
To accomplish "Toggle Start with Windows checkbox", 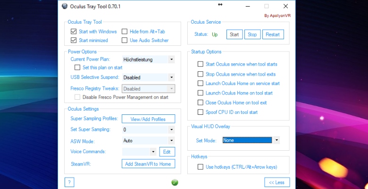I will coord(74,32).
